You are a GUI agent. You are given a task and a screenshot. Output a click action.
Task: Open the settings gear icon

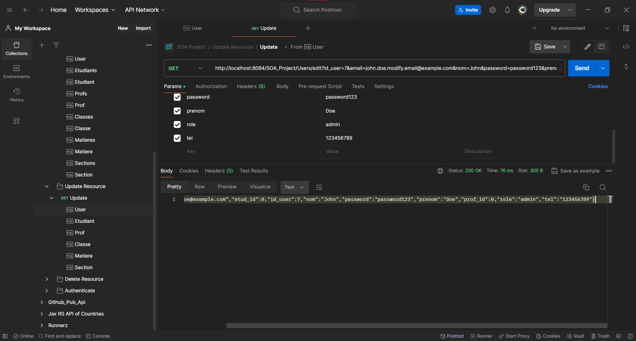(493, 10)
